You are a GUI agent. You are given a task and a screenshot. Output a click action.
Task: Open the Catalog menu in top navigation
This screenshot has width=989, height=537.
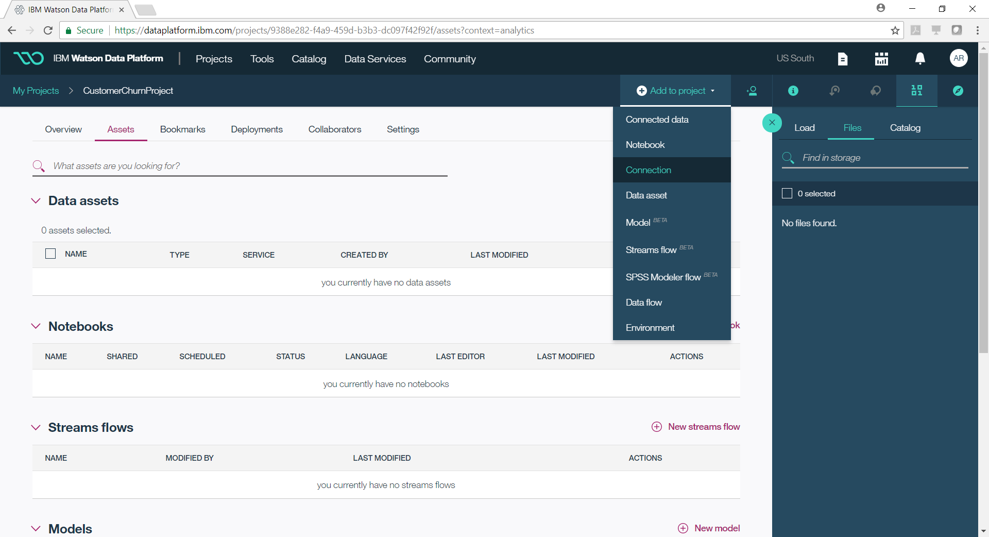coord(309,59)
